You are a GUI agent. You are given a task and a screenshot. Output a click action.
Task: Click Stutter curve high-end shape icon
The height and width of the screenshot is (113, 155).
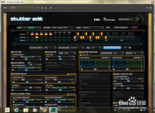pyautogui.click(x=40, y=59)
